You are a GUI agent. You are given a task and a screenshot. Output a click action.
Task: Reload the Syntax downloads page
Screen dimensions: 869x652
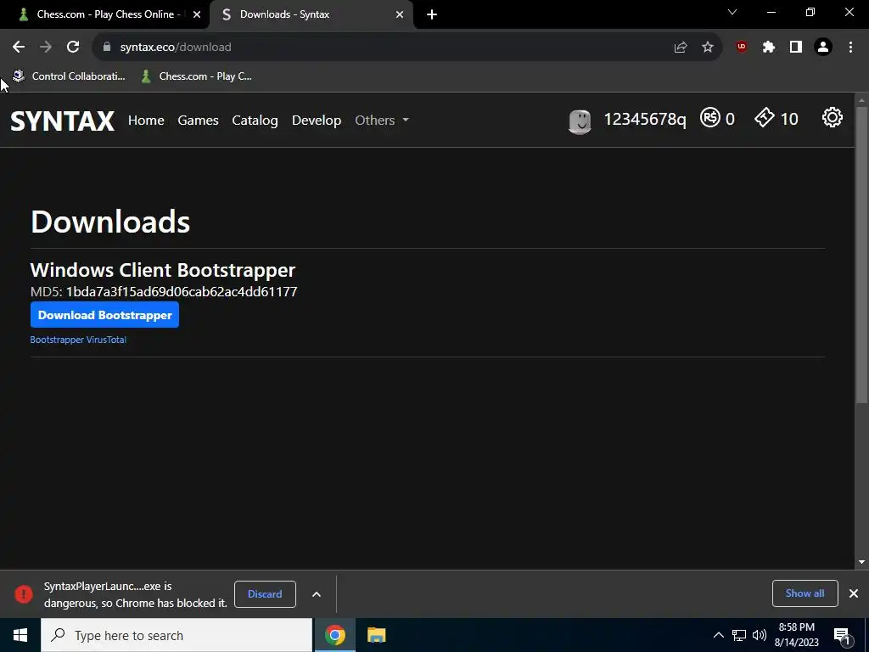[73, 48]
